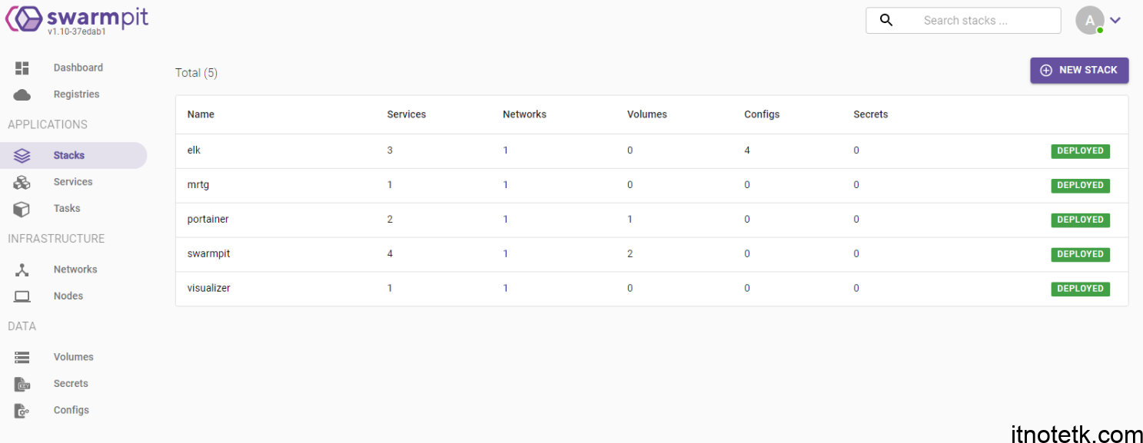The height and width of the screenshot is (443, 1143).
Task: Open the Configs file gear icon
Action: tap(22, 411)
